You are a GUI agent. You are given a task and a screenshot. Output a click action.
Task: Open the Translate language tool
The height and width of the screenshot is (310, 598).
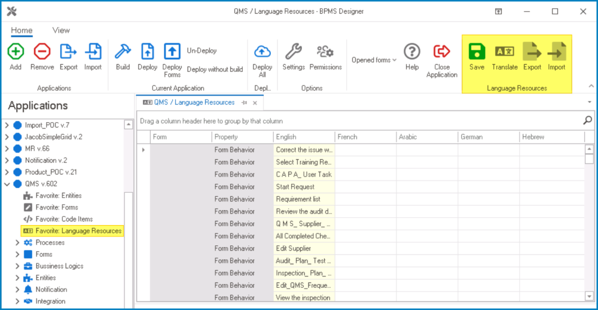click(504, 52)
